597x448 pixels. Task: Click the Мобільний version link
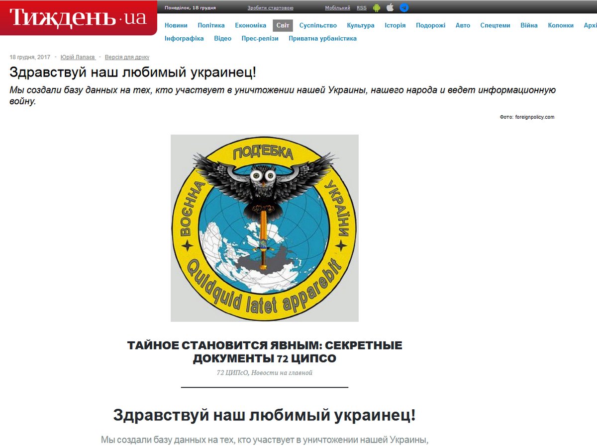click(337, 7)
